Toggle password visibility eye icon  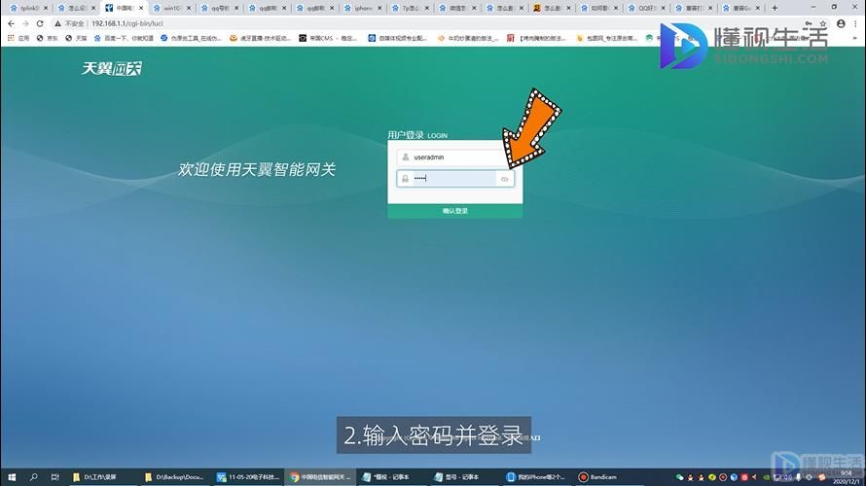(x=504, y=179)
